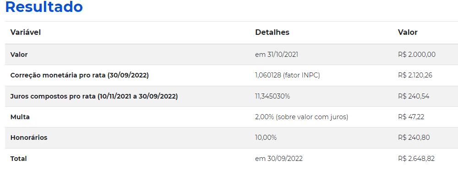Click the Total row label
The height and width of the screenshot is (171, 458).
(18, 159)
